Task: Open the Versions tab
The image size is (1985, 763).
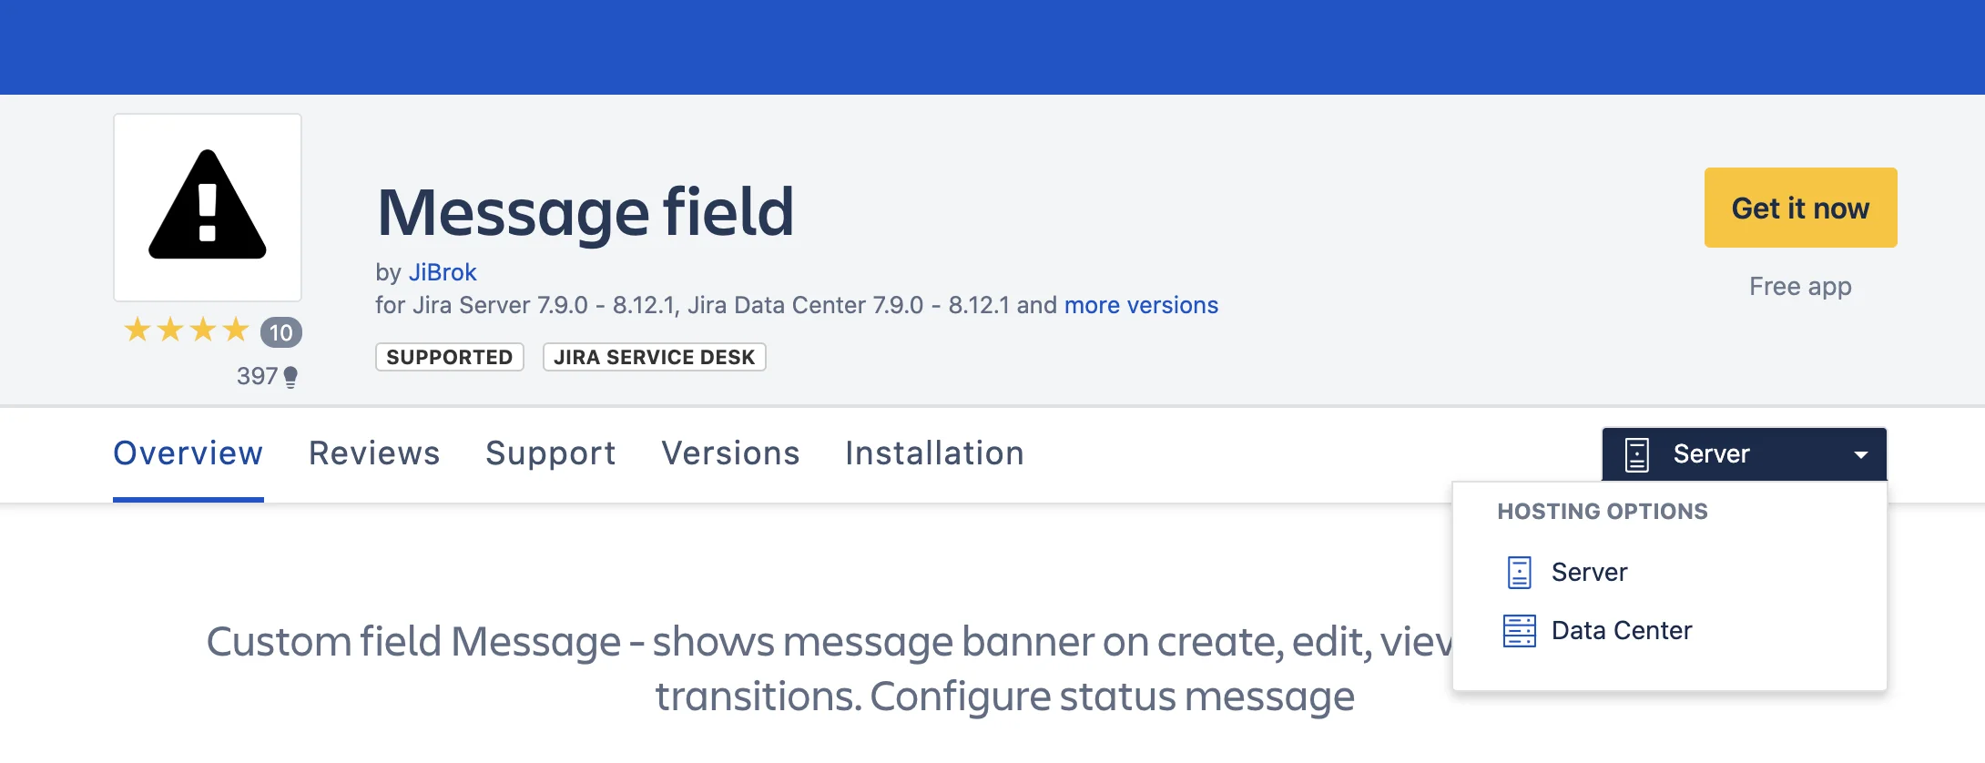Action: click(x=730, y=453)
